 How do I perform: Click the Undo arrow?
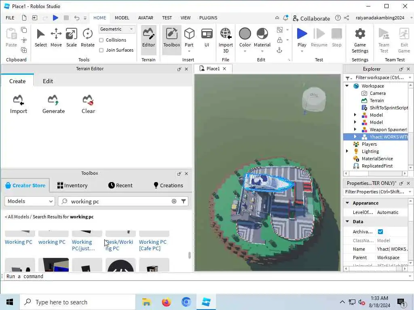click(x=76, y=18)
